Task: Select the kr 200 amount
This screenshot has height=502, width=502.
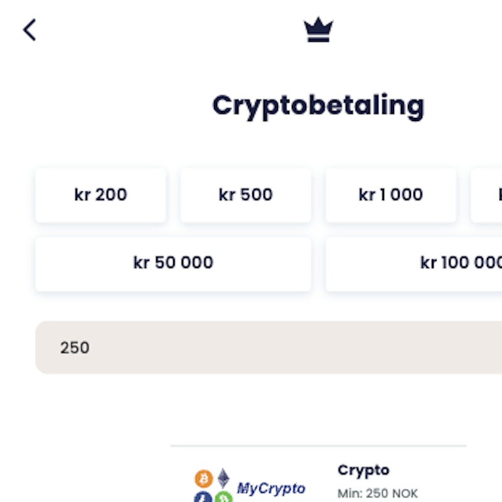Action: click(x=100, y=195)
